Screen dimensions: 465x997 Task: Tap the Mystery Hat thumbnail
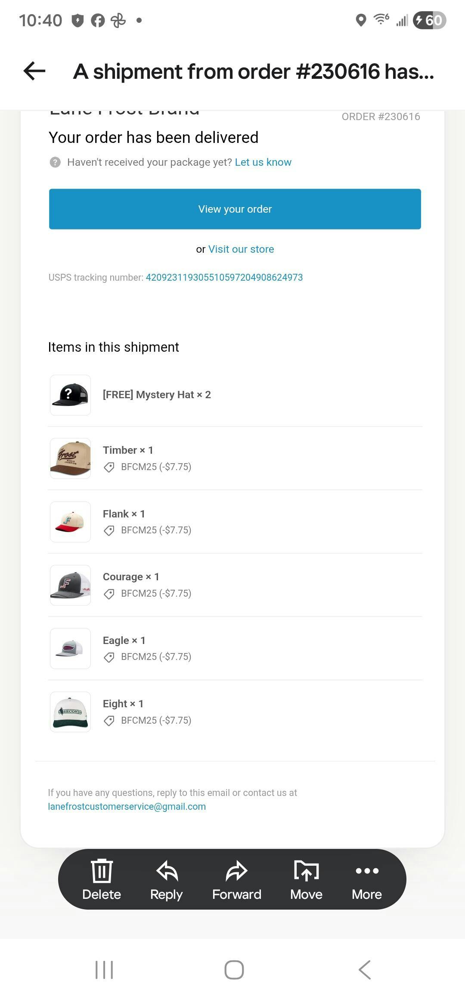coord(70,395)
